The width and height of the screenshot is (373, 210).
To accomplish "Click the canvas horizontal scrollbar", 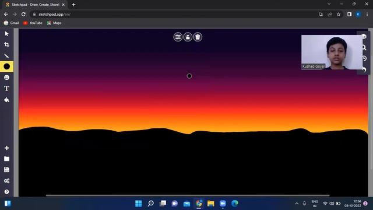I will [x=188, y=195].
